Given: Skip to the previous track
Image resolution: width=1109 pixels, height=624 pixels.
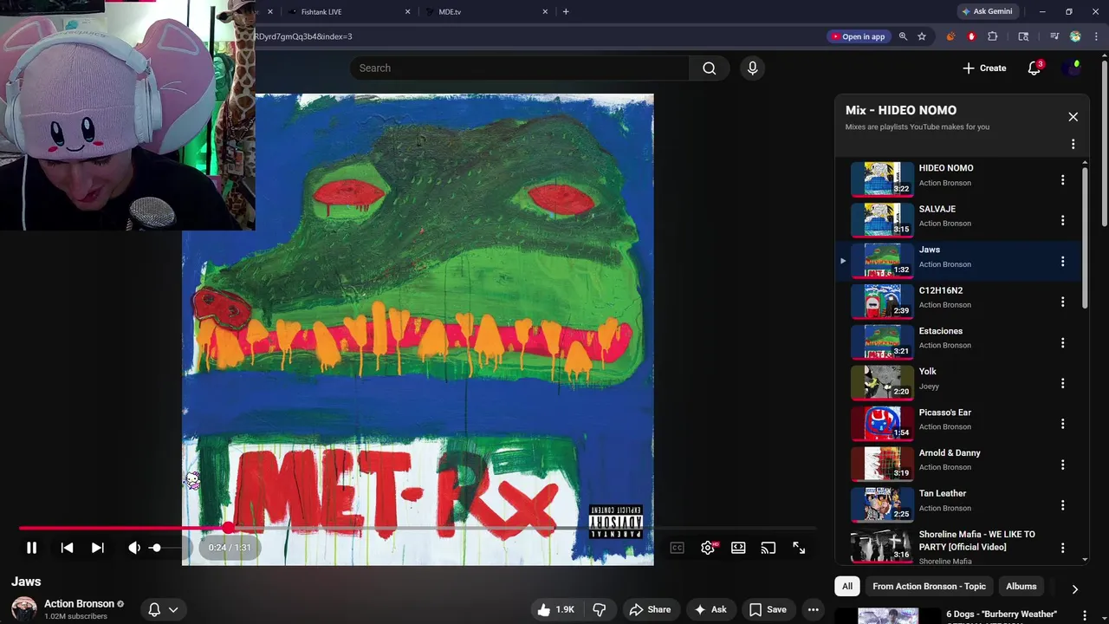Looking at the screenshot, I should click(x=67, y=548).
